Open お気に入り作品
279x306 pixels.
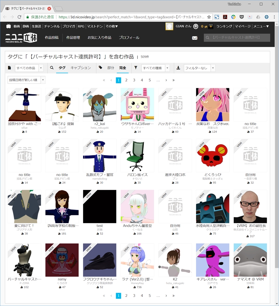pyautogui.click(x=99, y=38)
